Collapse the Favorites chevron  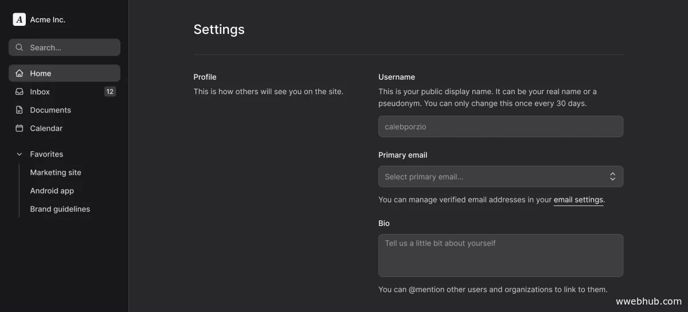[x=19, y=154]
